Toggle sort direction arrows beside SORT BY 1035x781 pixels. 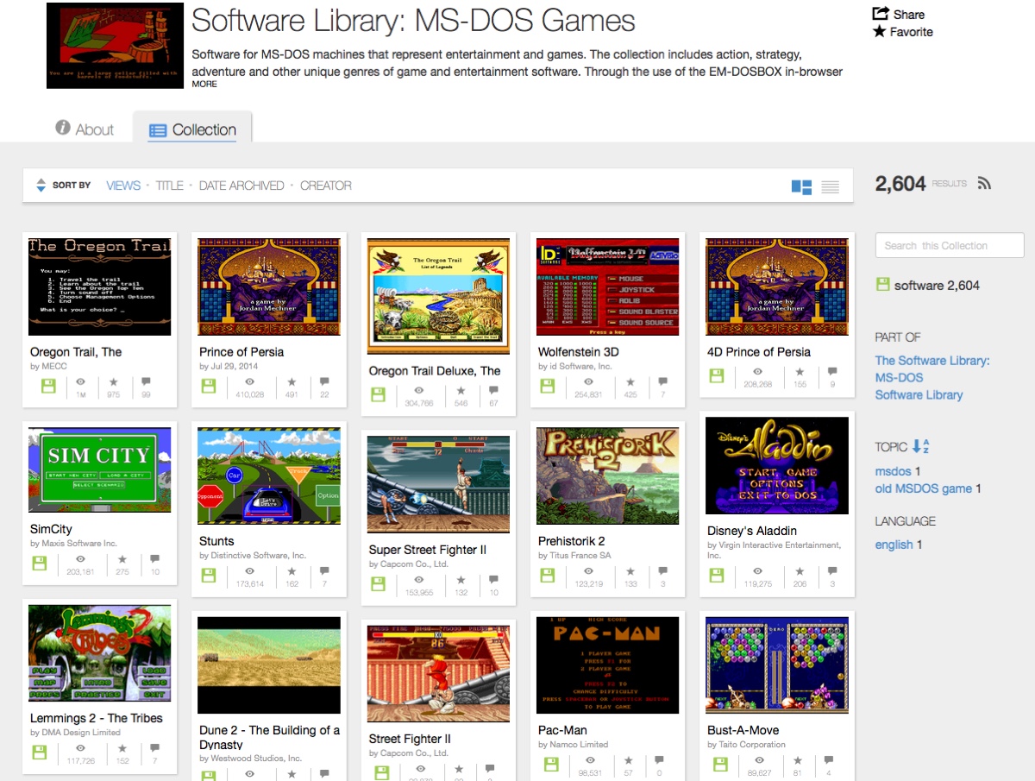pyautogui.click(x=41, y=186)
